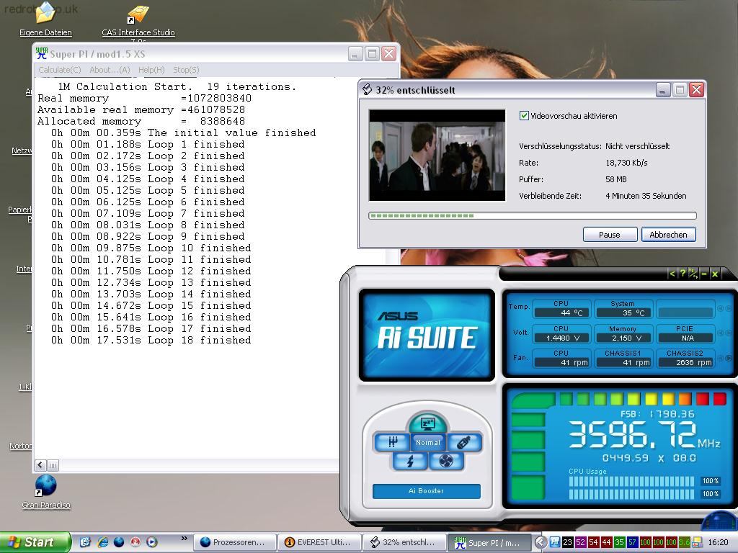Switch to Prozessoren taskbar window
The height and width of the screenshot is (553, 738).
pos(234,542)
